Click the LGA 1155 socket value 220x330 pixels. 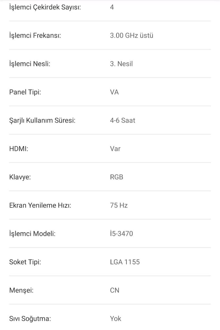coord(125,262)
